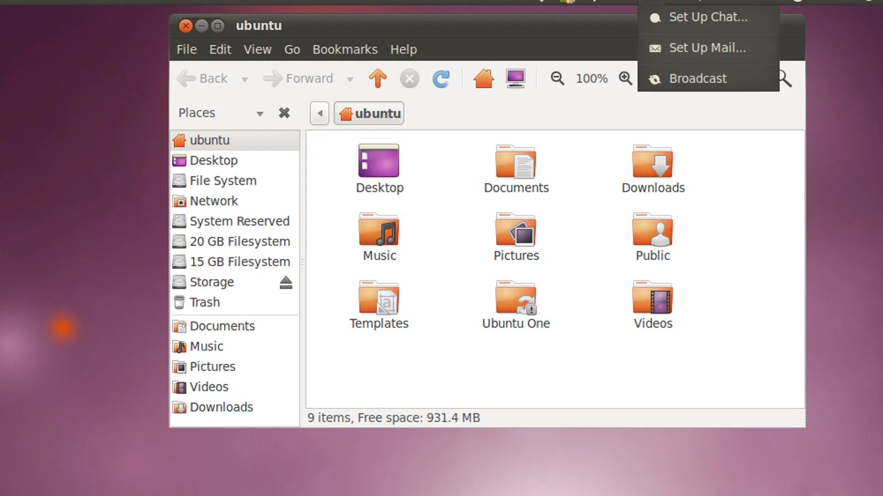Click the 100% zoom level button
The image size is (883, 496).
[x=592, y=79]
